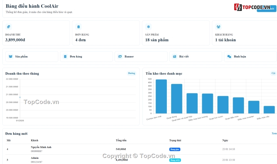Click the Xem link in Đơn hàng mới

[x=274, y=134]
